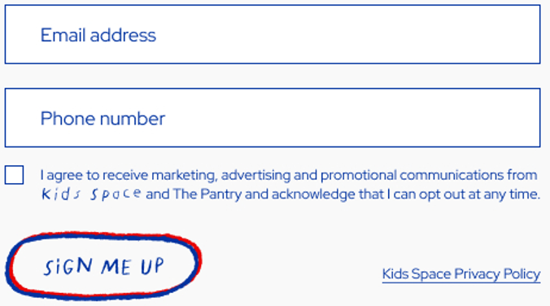Select the 'Phone number' placeholder text
The image size is (550, 306).
tap(103, 119)
